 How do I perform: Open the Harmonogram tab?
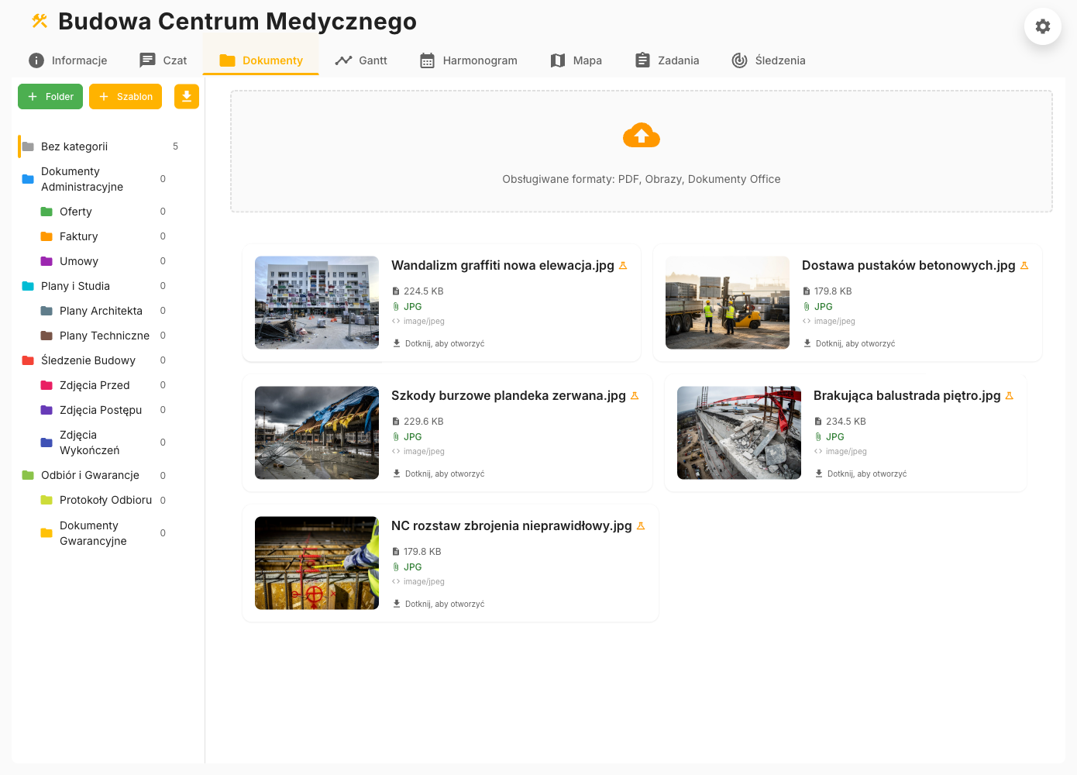469,60
